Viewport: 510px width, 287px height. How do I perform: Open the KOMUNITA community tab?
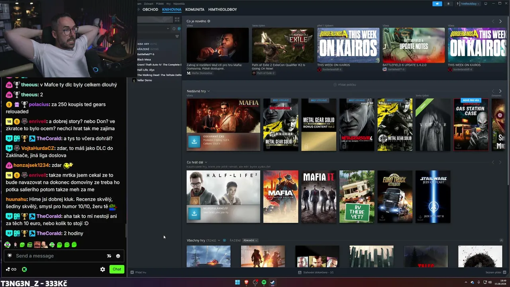click(195, 10)
